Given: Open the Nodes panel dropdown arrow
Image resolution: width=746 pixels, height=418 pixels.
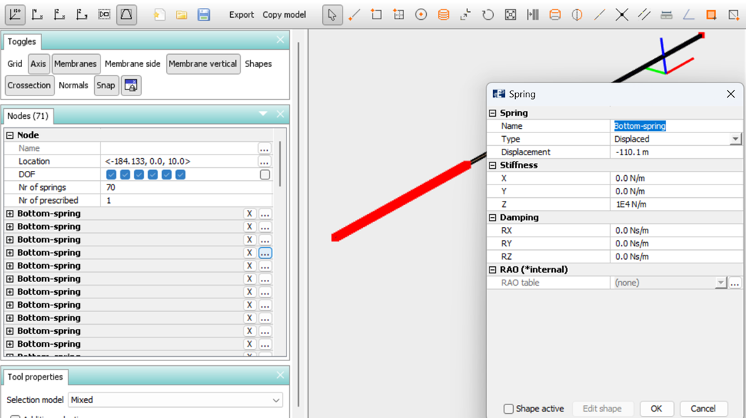Looking at the screenshot, I should [263, 114].
